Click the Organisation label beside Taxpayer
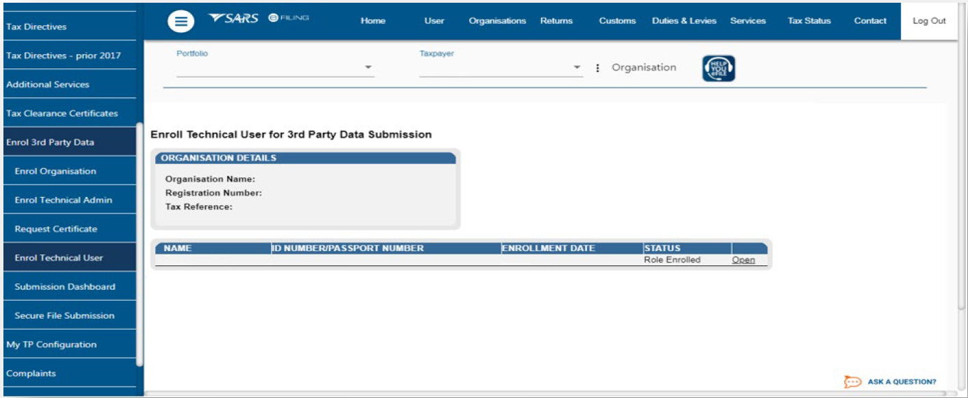Screen dimensions: 968x398 pyautogui.click(x=644, y=68)
